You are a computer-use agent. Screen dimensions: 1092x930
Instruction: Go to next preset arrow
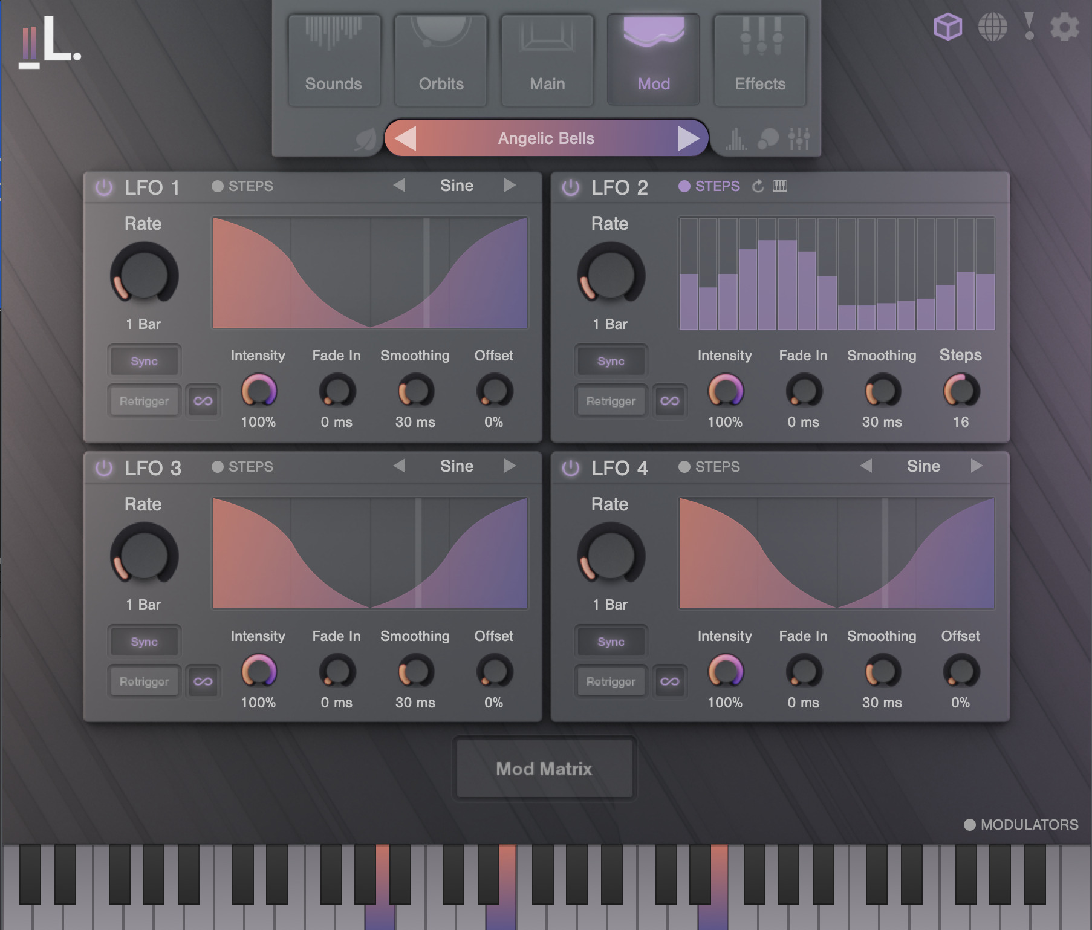[x=688, y=138]
